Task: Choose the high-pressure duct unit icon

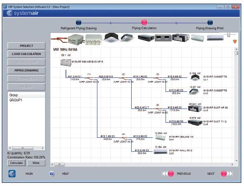Action: [x=180, y=38]
